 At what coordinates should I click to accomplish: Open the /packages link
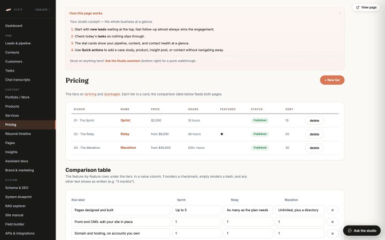coord(112,94)
